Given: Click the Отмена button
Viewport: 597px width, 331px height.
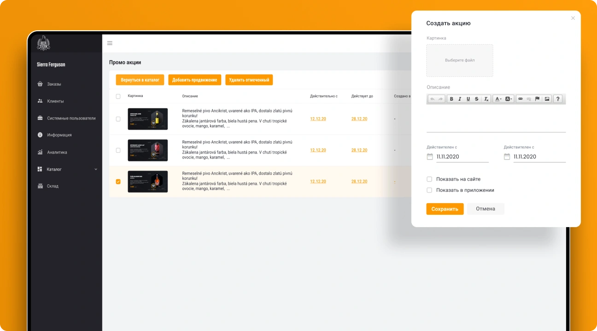Looking at the screenshot, I should tap(486, 209).
